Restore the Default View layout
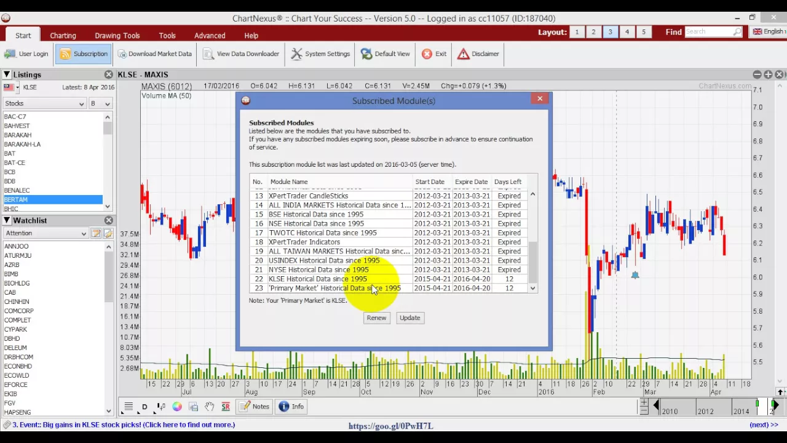The width and height of the screenshot is (787, 443). pyautogui.click(x=386, y=54)
